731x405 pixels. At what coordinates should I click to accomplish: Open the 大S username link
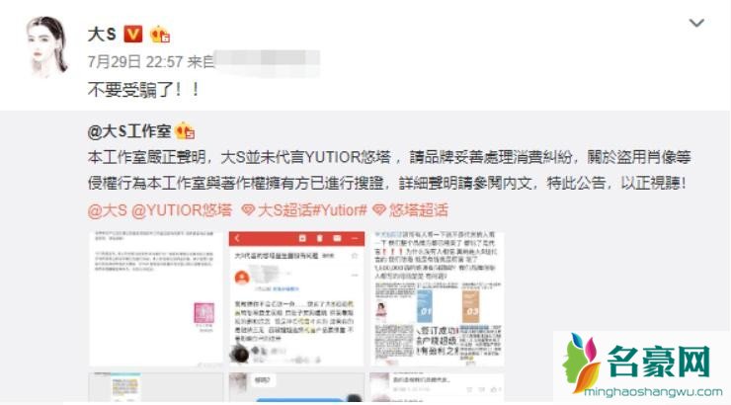point(102,35)
